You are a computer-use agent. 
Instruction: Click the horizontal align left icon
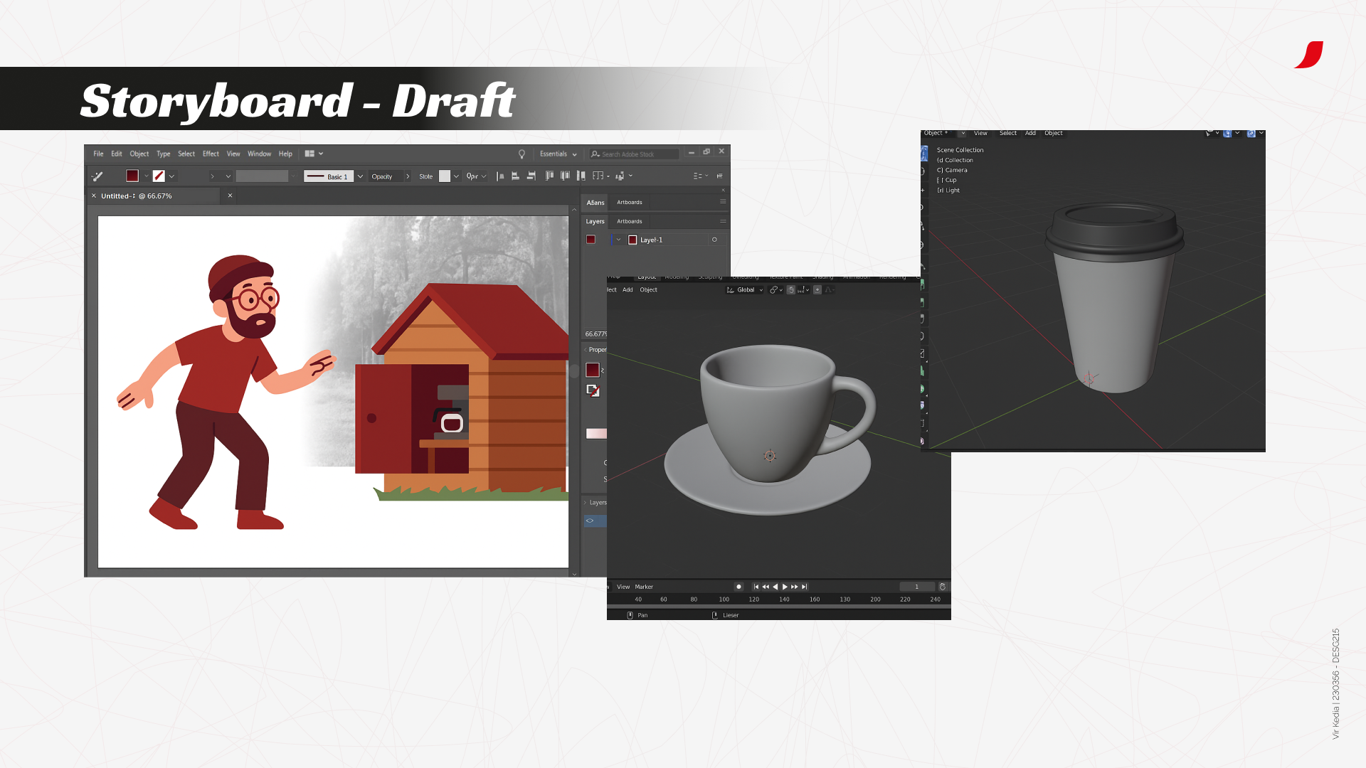(x=500, y=176)
